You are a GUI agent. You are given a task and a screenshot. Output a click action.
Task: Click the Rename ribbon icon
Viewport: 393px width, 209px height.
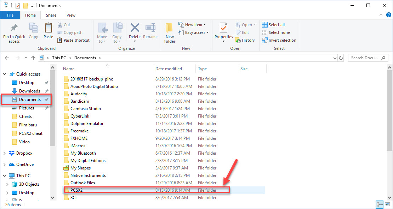click(150, 28)
